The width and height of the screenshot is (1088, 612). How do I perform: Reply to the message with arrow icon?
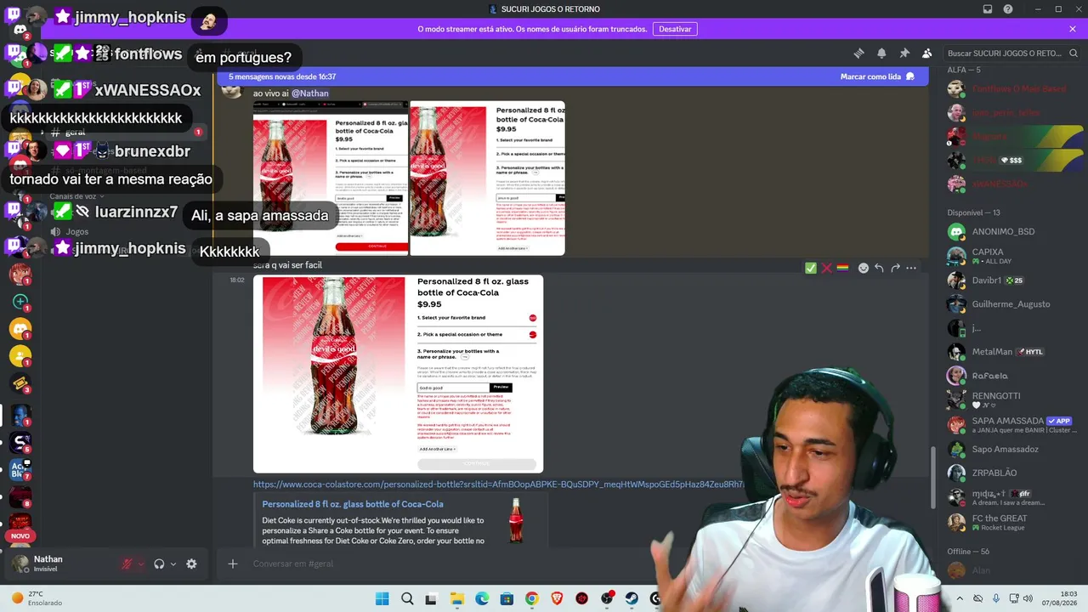pyautogui.click(x=879, y=268)
